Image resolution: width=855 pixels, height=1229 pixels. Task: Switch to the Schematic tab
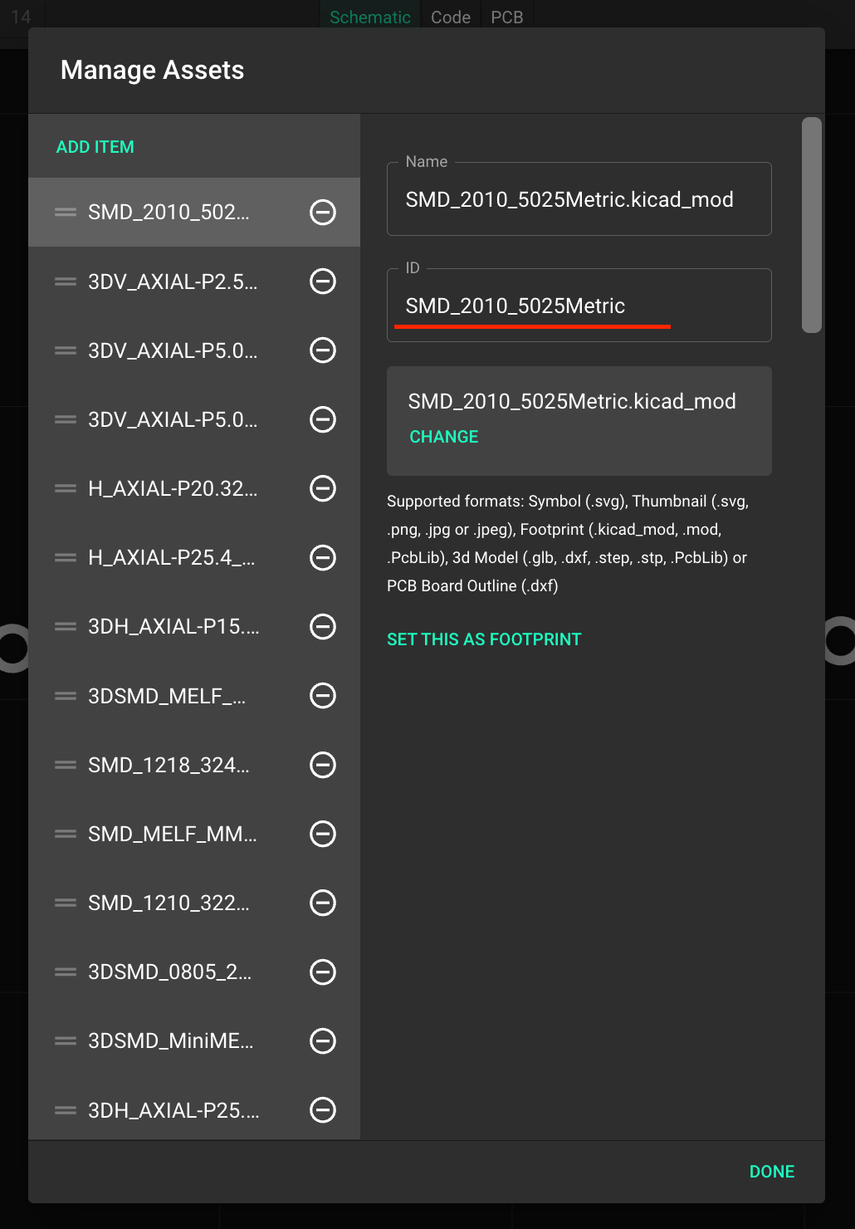pyautogui.click(x=370, y=17)
